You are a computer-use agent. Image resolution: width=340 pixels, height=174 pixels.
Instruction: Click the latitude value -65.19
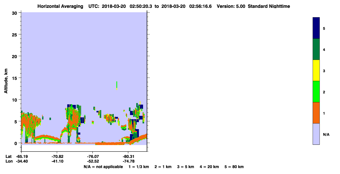(22, 157)
